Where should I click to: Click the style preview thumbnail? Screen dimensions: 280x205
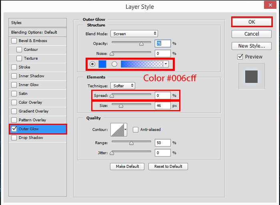point(251,76)
